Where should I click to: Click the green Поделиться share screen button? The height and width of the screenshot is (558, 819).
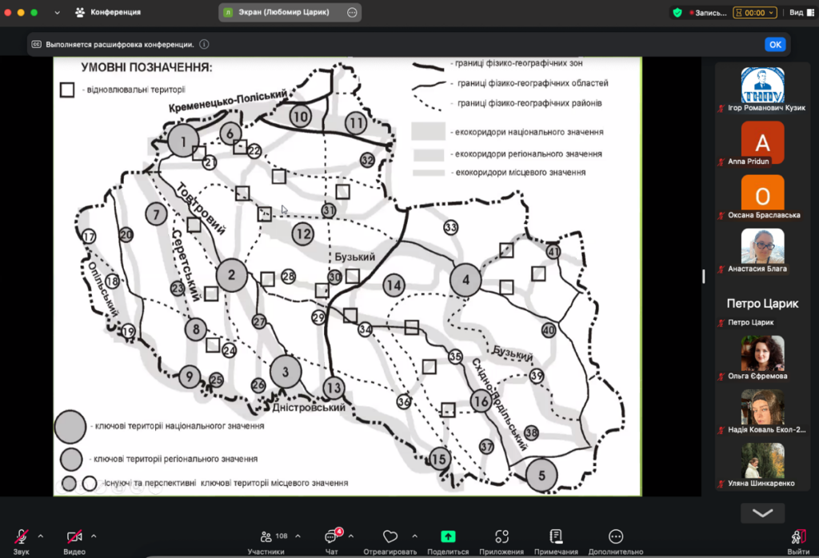pyautogui.click(x=448, y=537)
